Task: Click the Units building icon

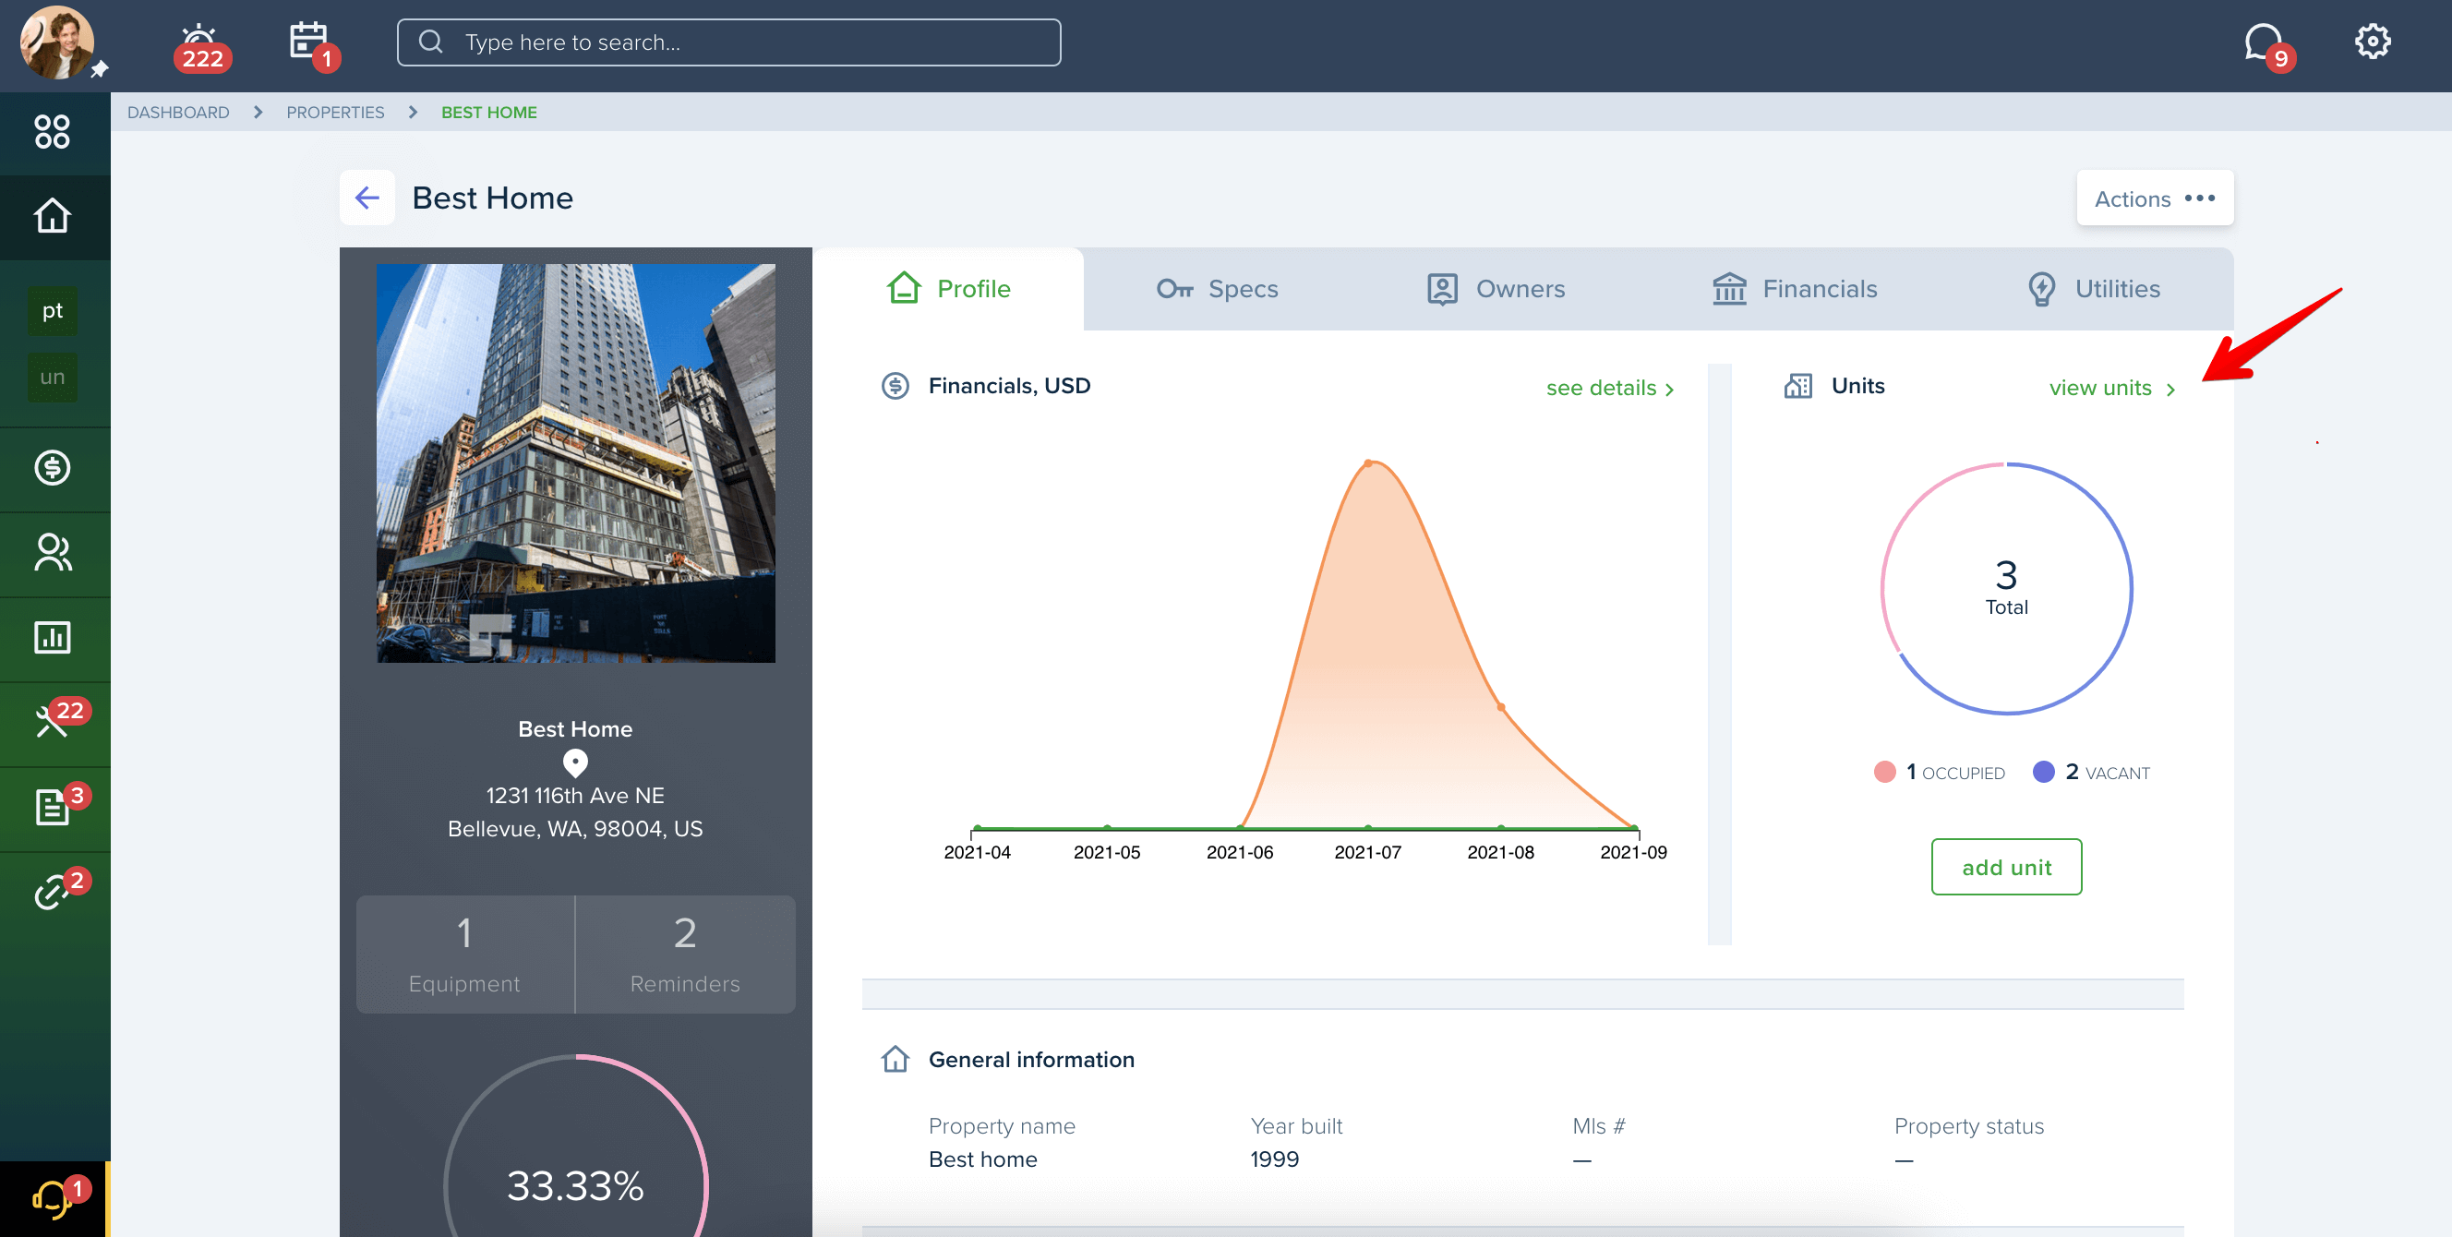Action: pos(1797,386)
